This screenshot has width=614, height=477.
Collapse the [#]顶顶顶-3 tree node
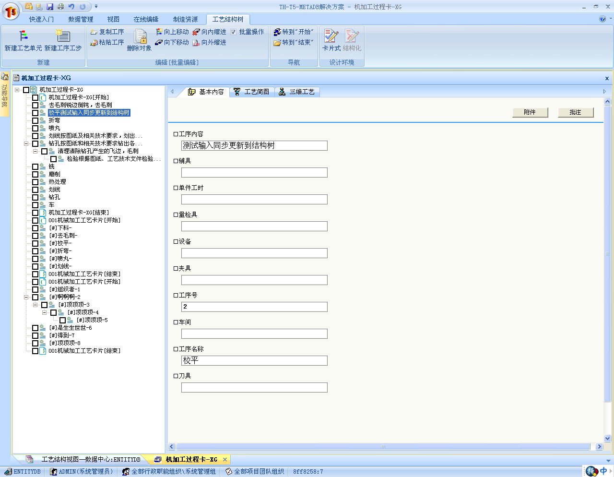pyautogui.click(x=35, y=305)
